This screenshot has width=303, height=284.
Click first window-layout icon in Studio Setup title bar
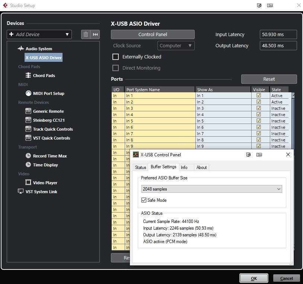tap(259, 6)
